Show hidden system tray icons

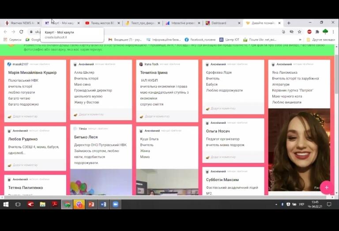click(276, 204)
